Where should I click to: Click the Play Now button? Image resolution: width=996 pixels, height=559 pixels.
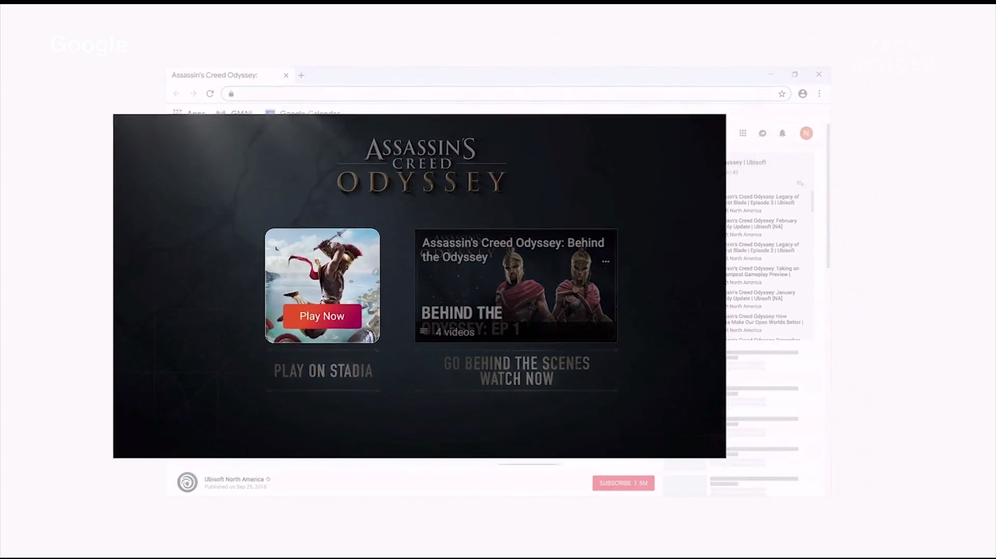pos(322,316)
